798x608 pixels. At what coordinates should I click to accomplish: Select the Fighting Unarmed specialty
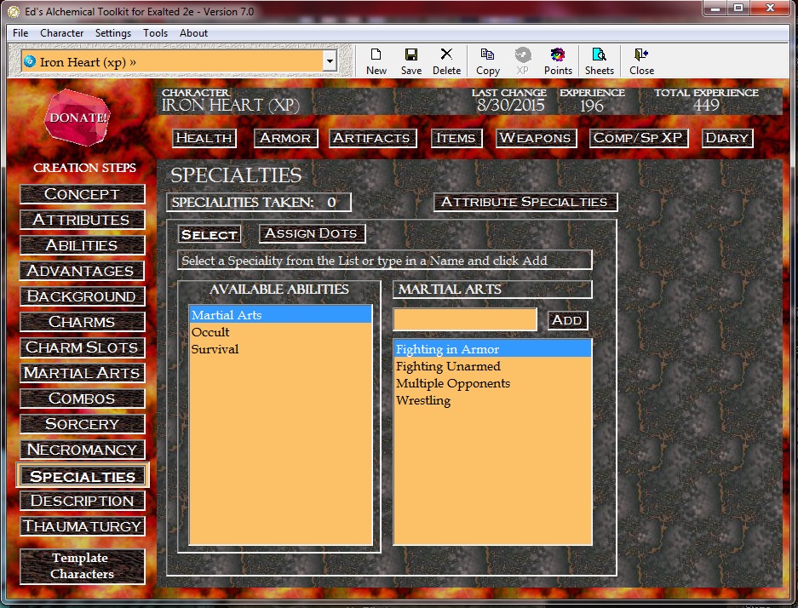coord(492,366)
